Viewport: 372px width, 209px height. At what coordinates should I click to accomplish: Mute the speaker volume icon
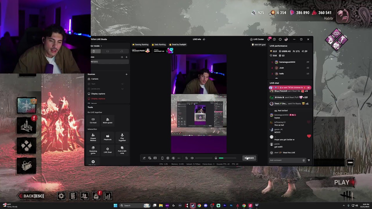point(192,158)
